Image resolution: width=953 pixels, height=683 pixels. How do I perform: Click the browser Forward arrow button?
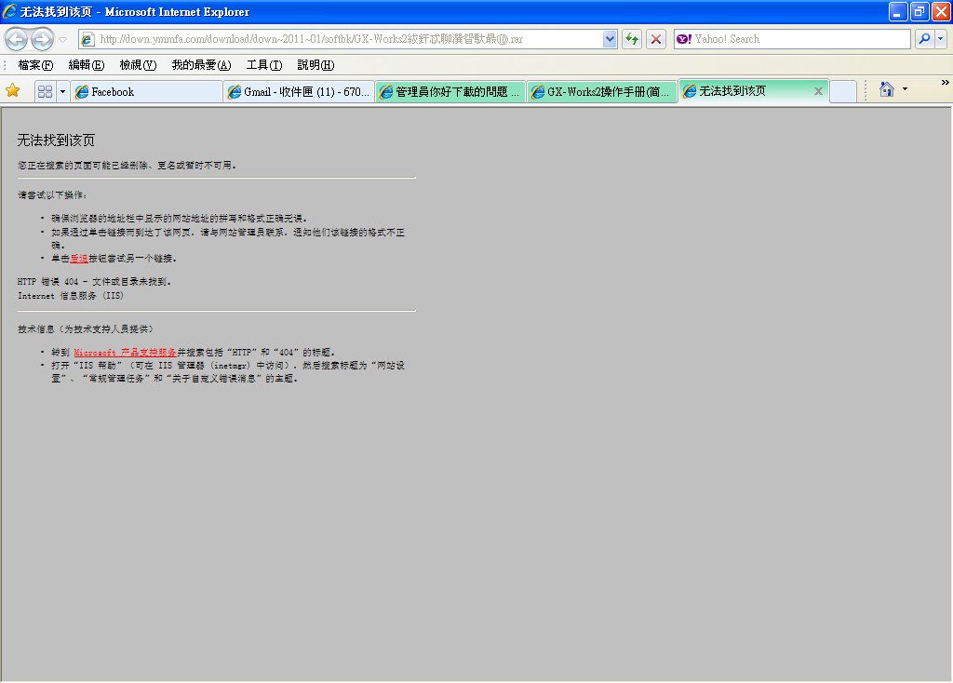click(x=42, y=39)
